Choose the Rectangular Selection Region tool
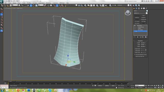The width and height of the screenshot is (164, 92). pos(25,5)
